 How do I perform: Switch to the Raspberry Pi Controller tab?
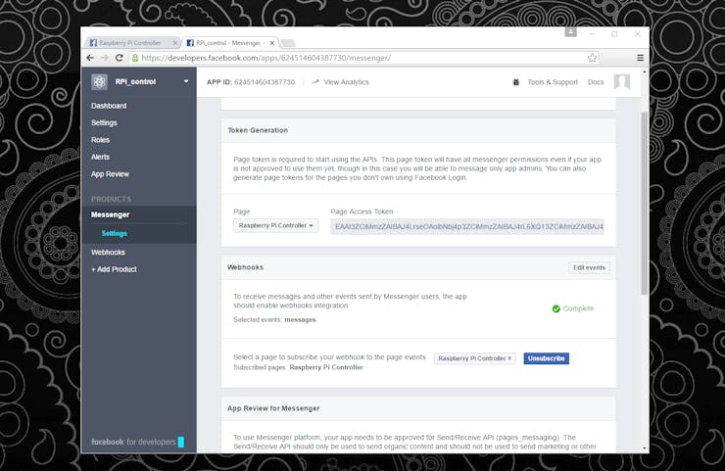[x=132, y=43]
